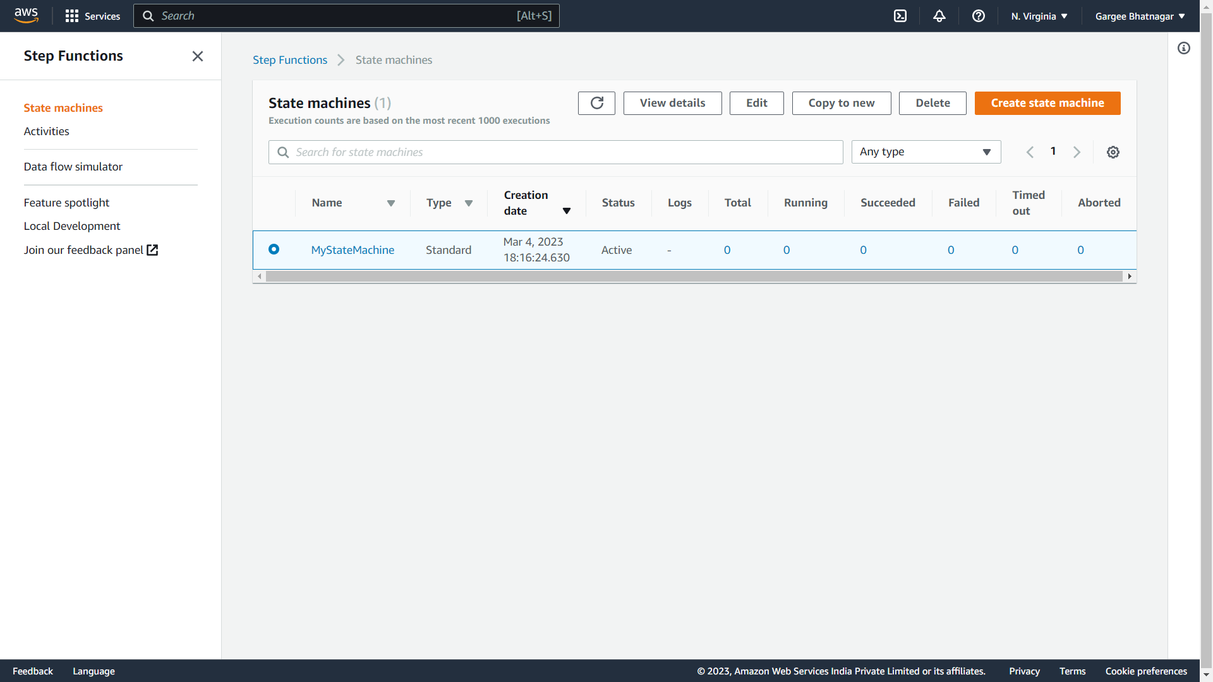Open the N. Virginia region dropdown

click(1039, 16)
